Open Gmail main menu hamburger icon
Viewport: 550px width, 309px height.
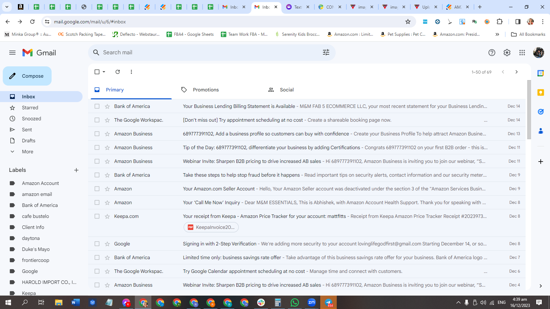coord(12,53)
